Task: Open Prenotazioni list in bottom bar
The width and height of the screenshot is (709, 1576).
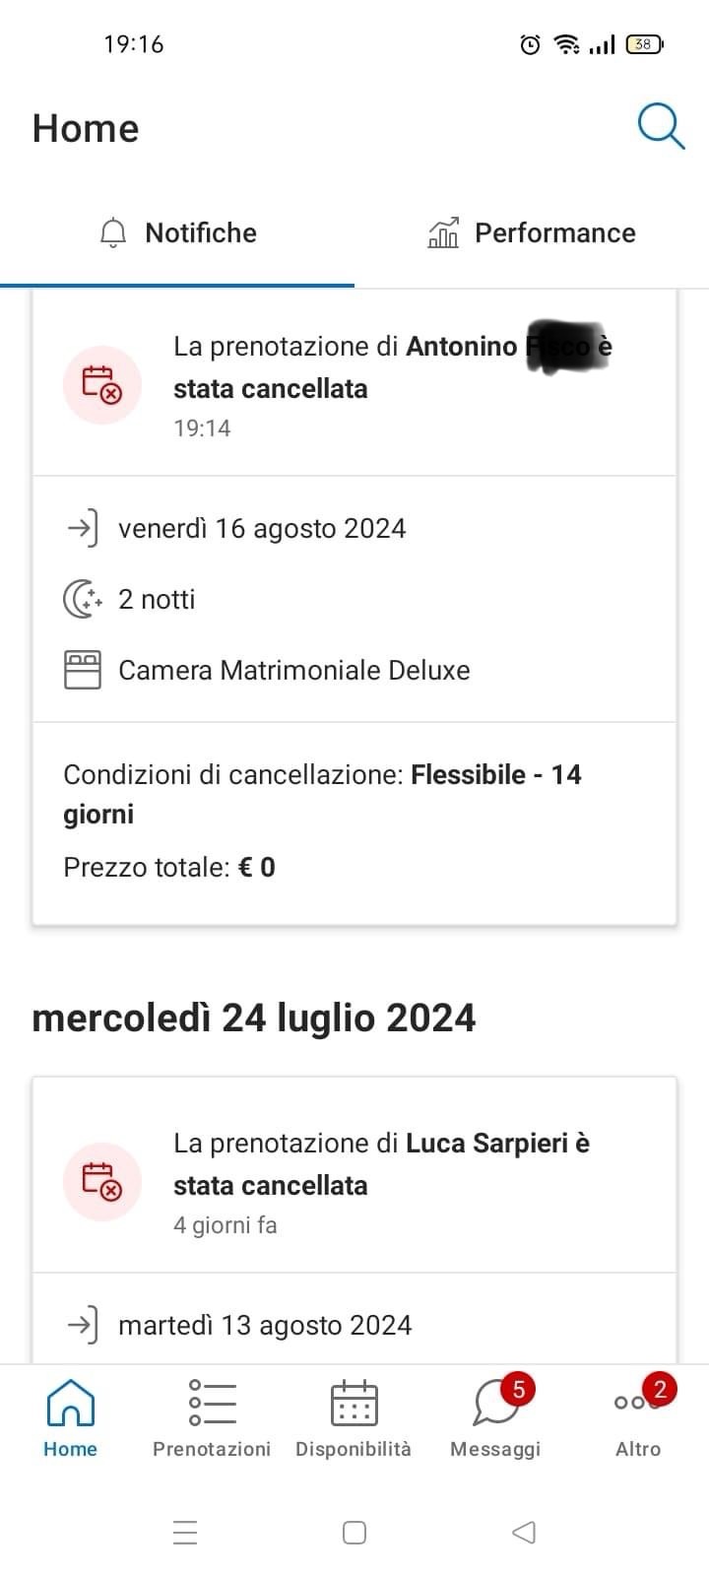Action: [212, 1418]
